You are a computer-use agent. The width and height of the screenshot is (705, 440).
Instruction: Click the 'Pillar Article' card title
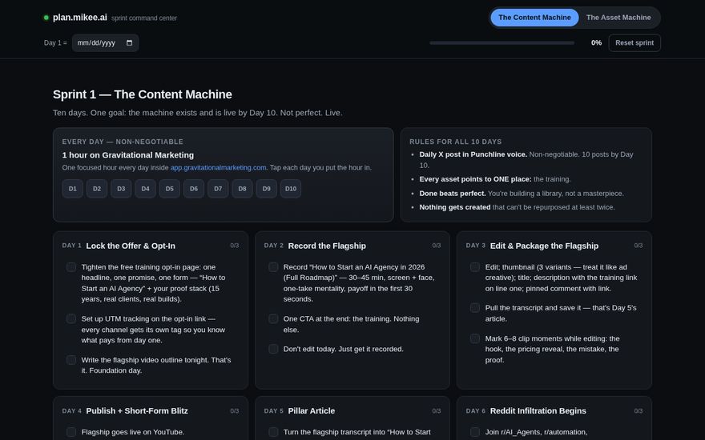point(311,411)
